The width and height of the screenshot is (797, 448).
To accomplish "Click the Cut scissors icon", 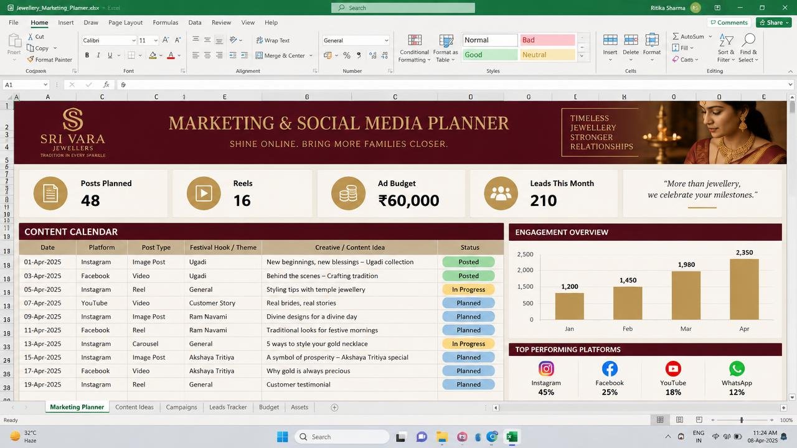I will 30,37.
